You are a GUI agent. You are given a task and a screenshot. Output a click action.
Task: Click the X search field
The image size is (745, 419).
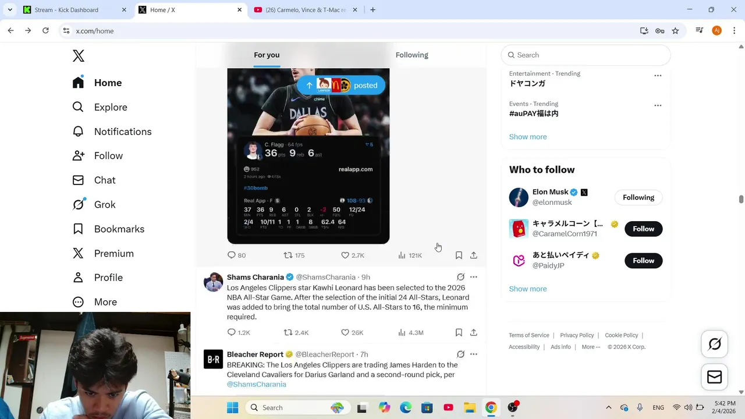click(586, 55)
